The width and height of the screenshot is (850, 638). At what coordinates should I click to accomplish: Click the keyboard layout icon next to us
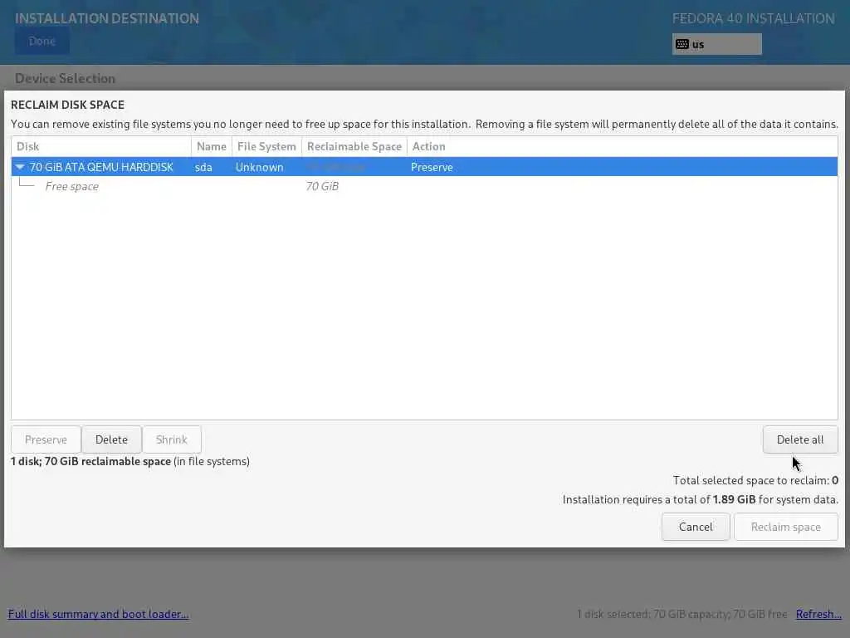tap(682, 44)
